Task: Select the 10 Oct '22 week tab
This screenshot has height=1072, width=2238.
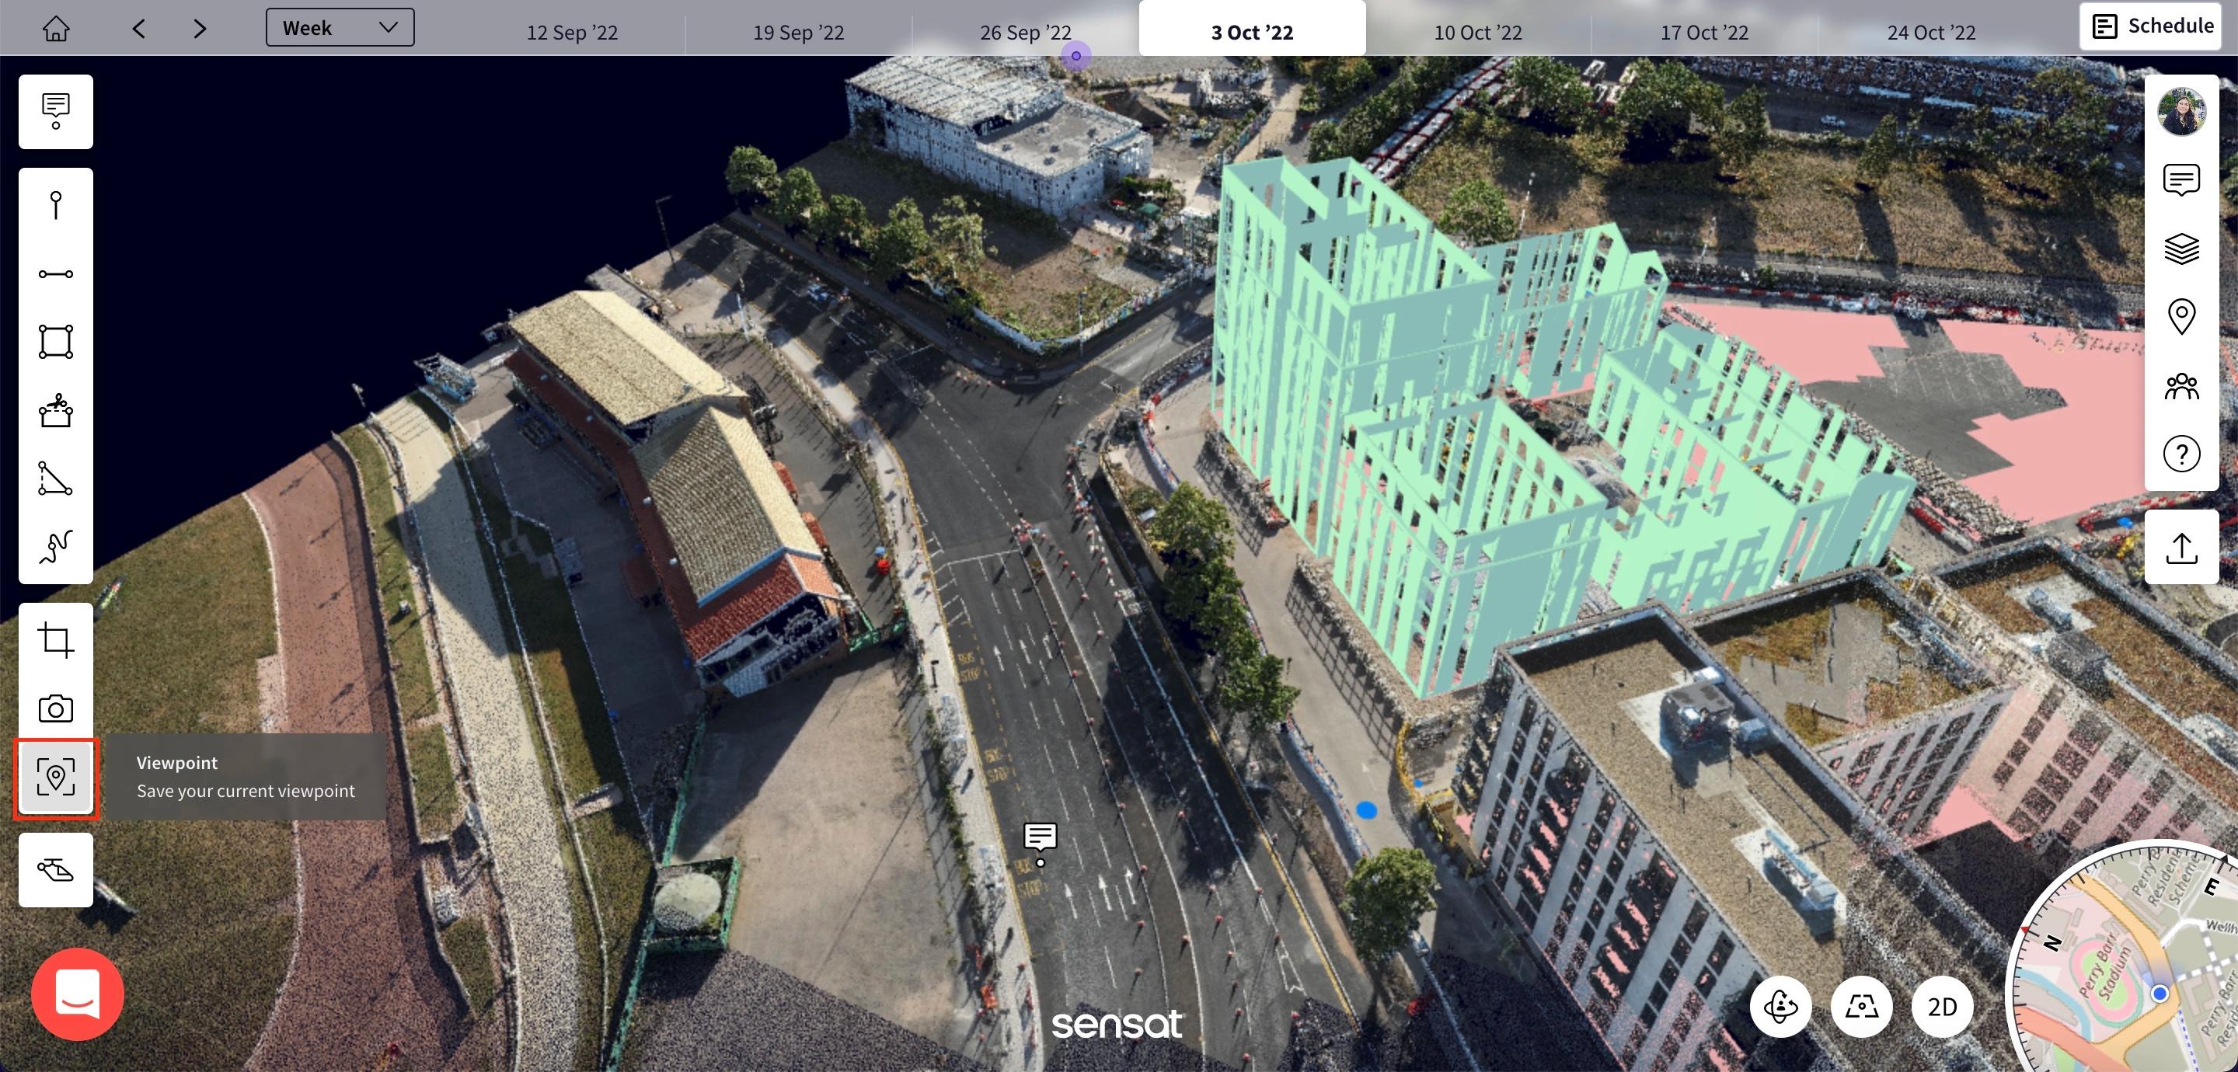Action: [x=1477, y=32]
